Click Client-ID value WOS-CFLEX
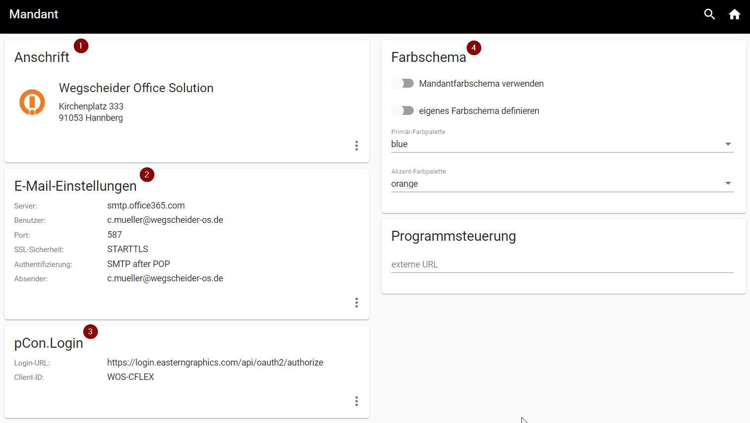Image resolution: width=750 pixels, height=423 pixels. click(130, 377)
